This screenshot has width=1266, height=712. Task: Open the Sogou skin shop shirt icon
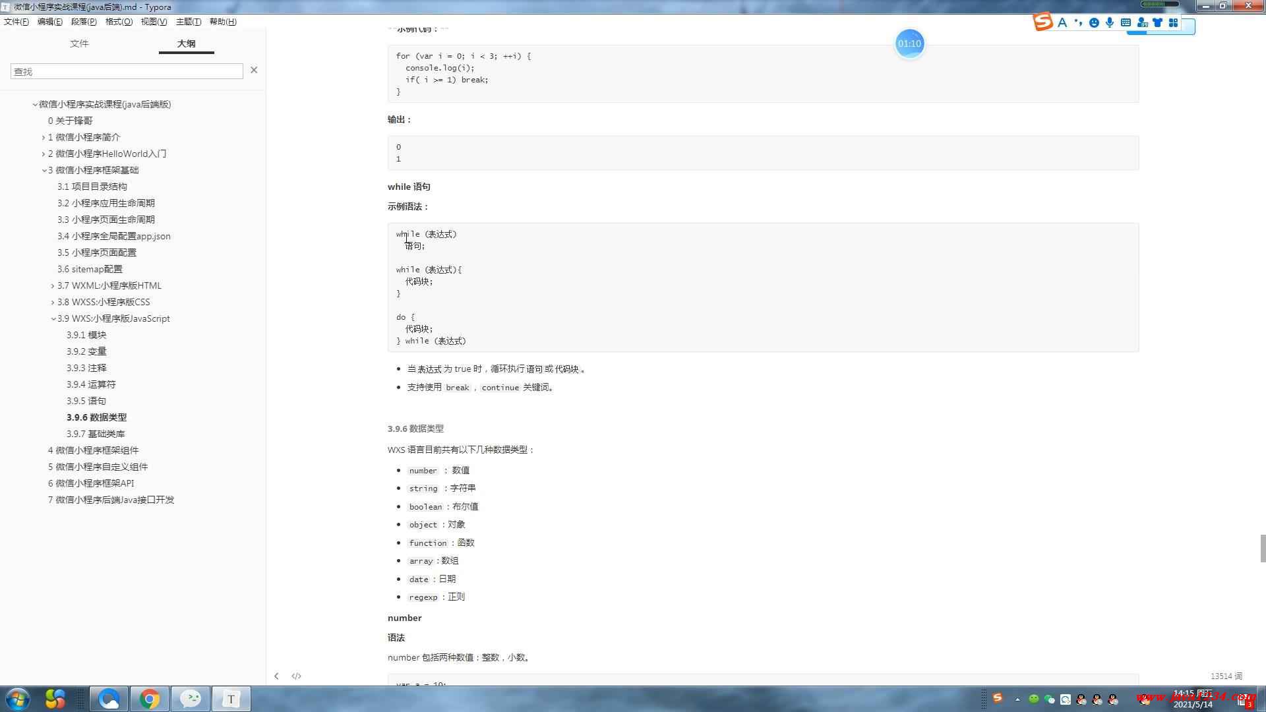click(x=1157, y=22)
